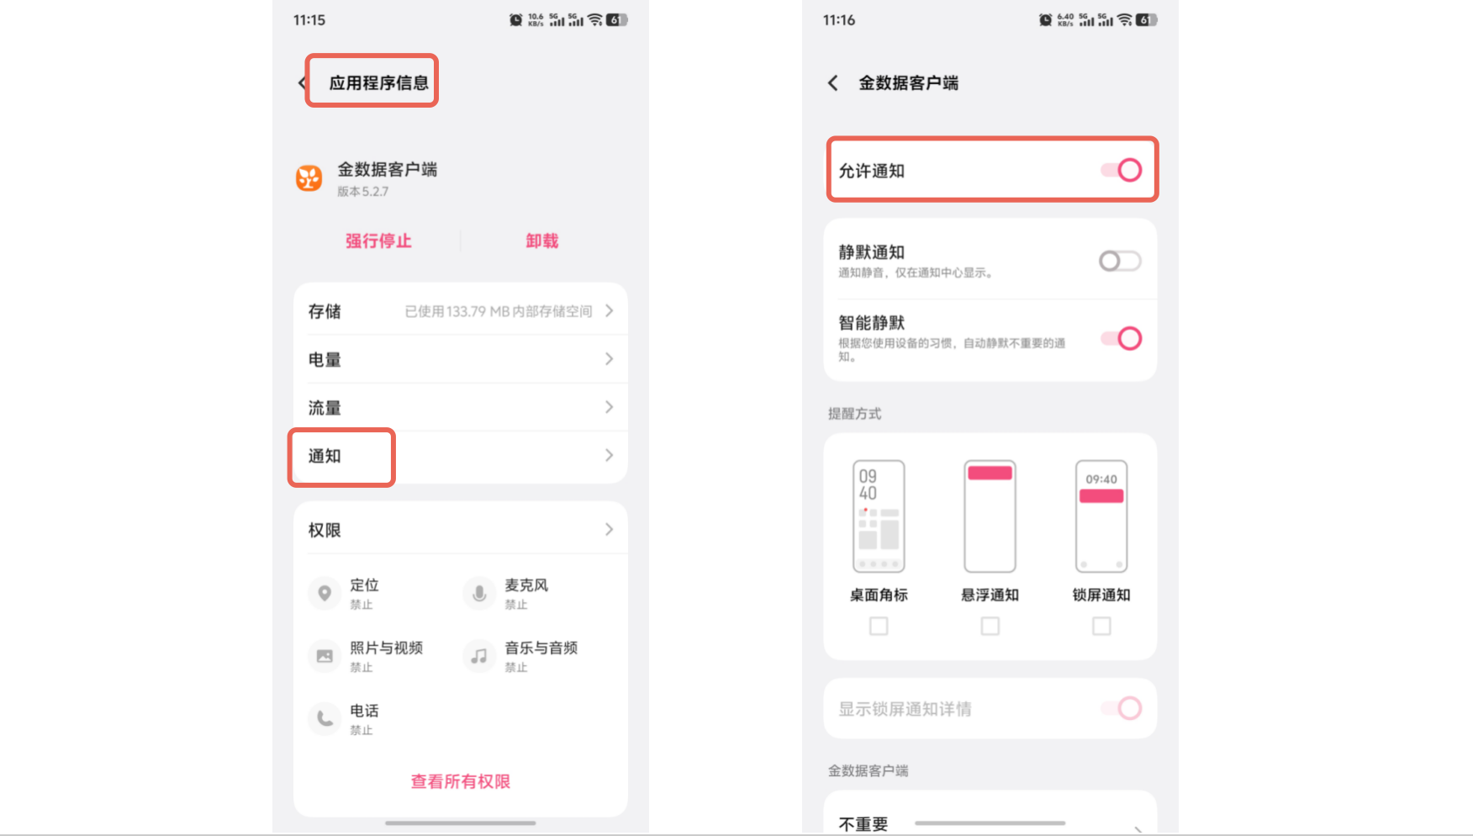
Task: Open the 通知 settings entry
Action: 461,456
